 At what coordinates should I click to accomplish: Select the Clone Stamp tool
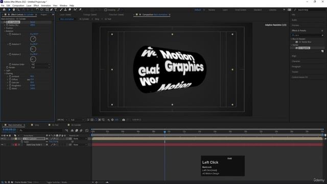click(65, 10)
